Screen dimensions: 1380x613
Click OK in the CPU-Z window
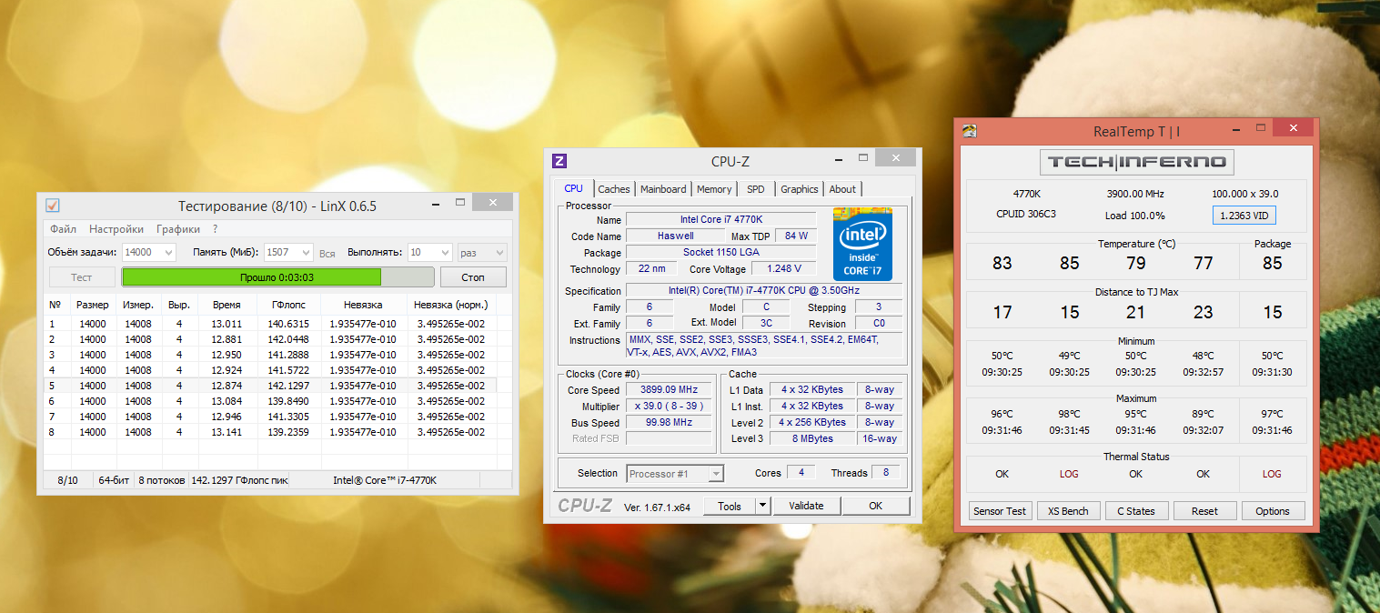[x=875, y=506]
